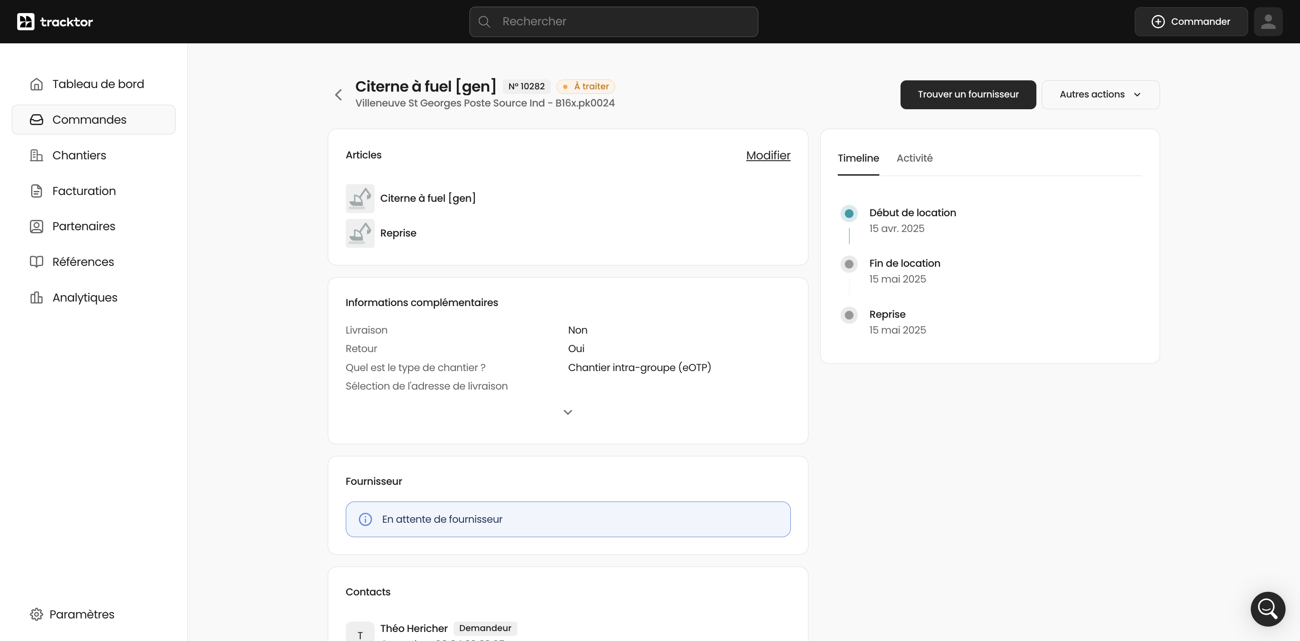Open Analytiques menu item
Image resolution: width=1300 pixels, height=641 pixels.
pyautogui.click(x=93, y=298)
